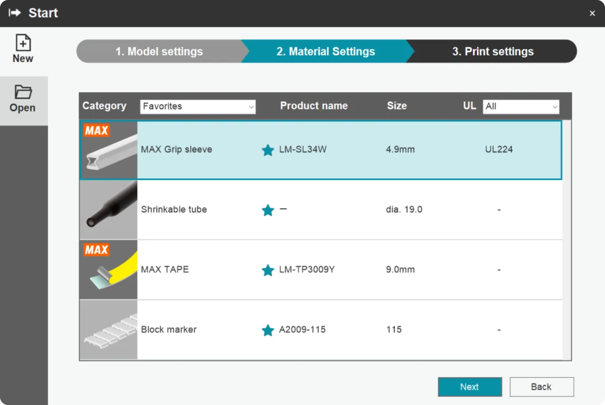Click the dia. 19.0 size value

click(404, 210)
